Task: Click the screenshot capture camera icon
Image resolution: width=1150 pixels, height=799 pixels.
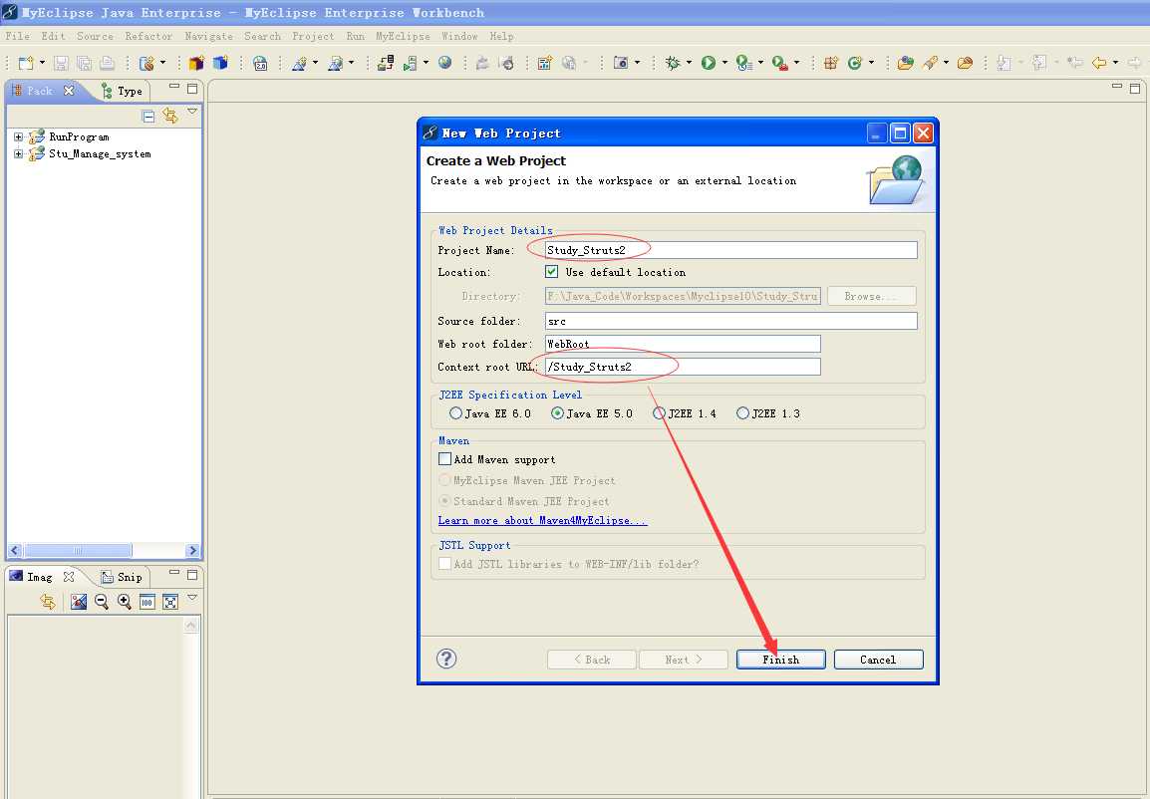Action: coord(621,63)
